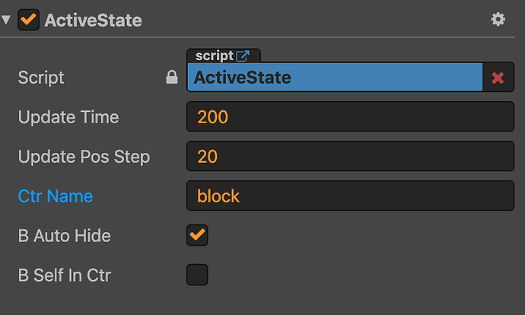Click the Update Pos Step property label
This screenshot has height=315, width=525.
(84, 157)
